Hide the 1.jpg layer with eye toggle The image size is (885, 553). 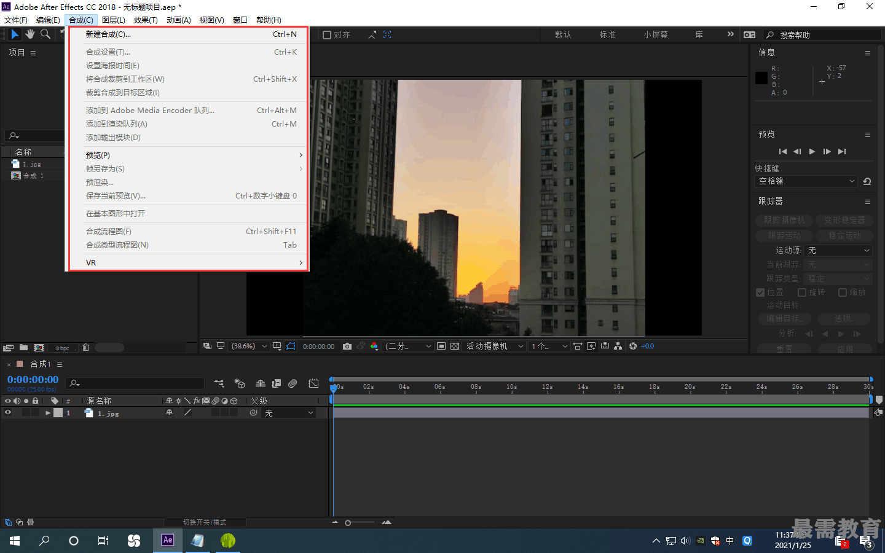(8, 413)
